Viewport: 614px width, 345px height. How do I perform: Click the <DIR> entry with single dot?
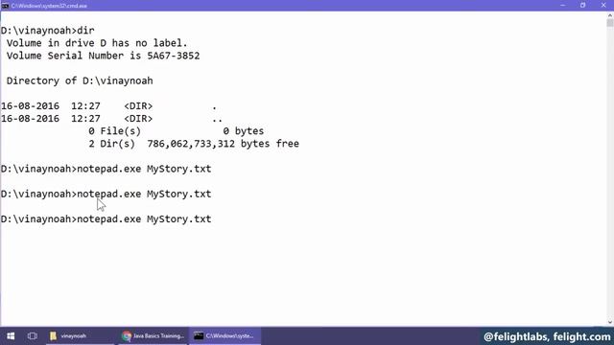[x=108, y=106]
